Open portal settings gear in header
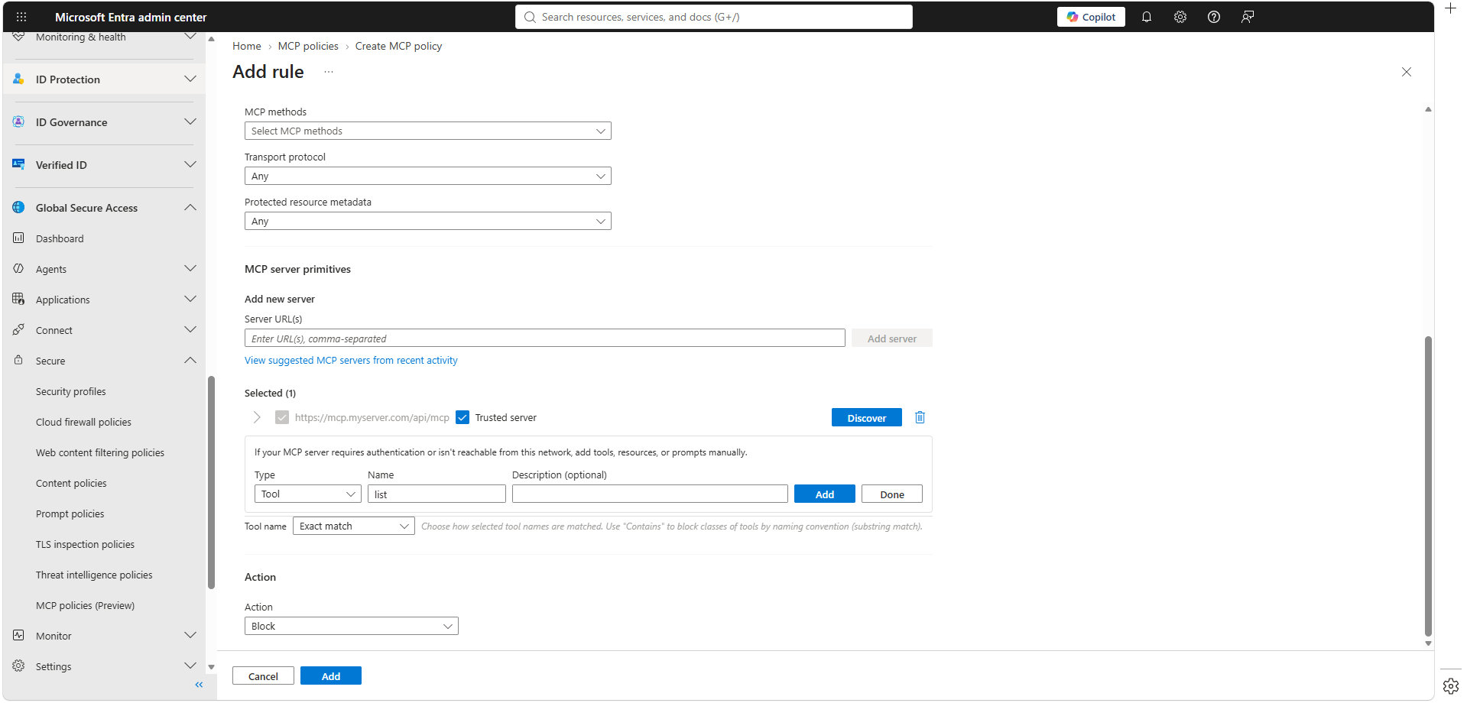 point(1180,17)
